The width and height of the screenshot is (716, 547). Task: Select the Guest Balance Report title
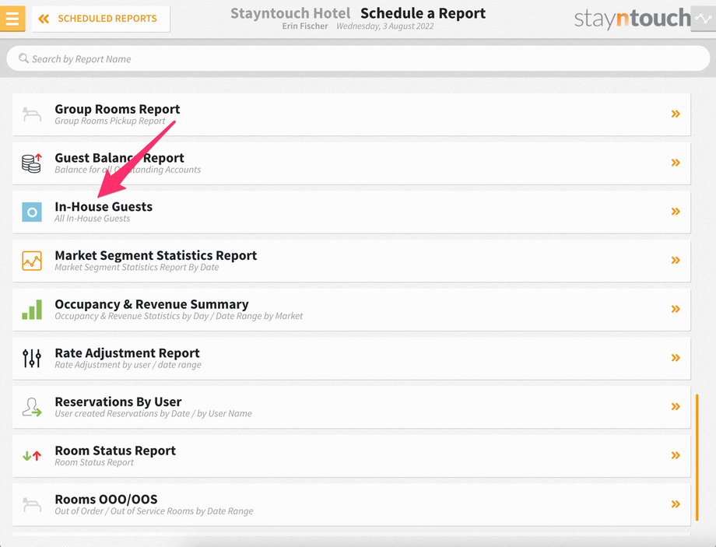click(119, 158)
